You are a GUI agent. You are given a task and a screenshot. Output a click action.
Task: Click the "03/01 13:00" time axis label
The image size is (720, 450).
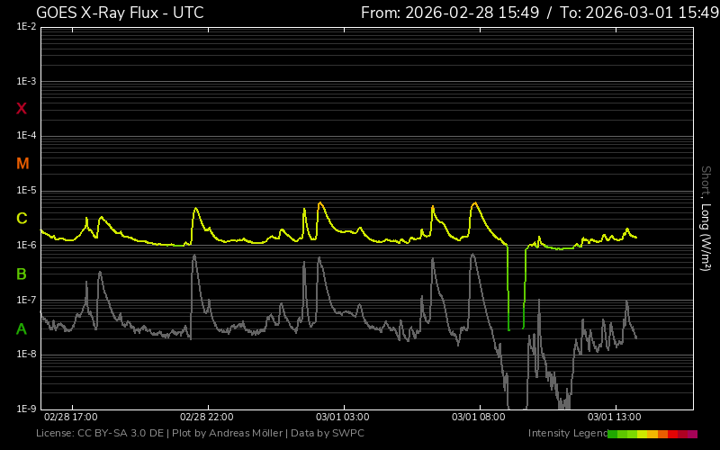pyautogui.click(x=615, y=417)
